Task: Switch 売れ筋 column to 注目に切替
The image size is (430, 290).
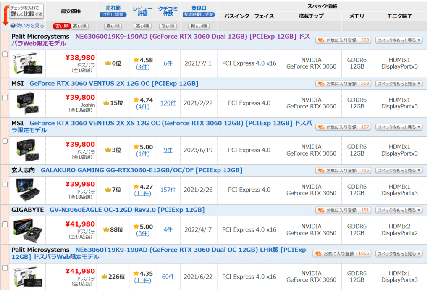Action: pyautogui.click(x=113, y=15)
